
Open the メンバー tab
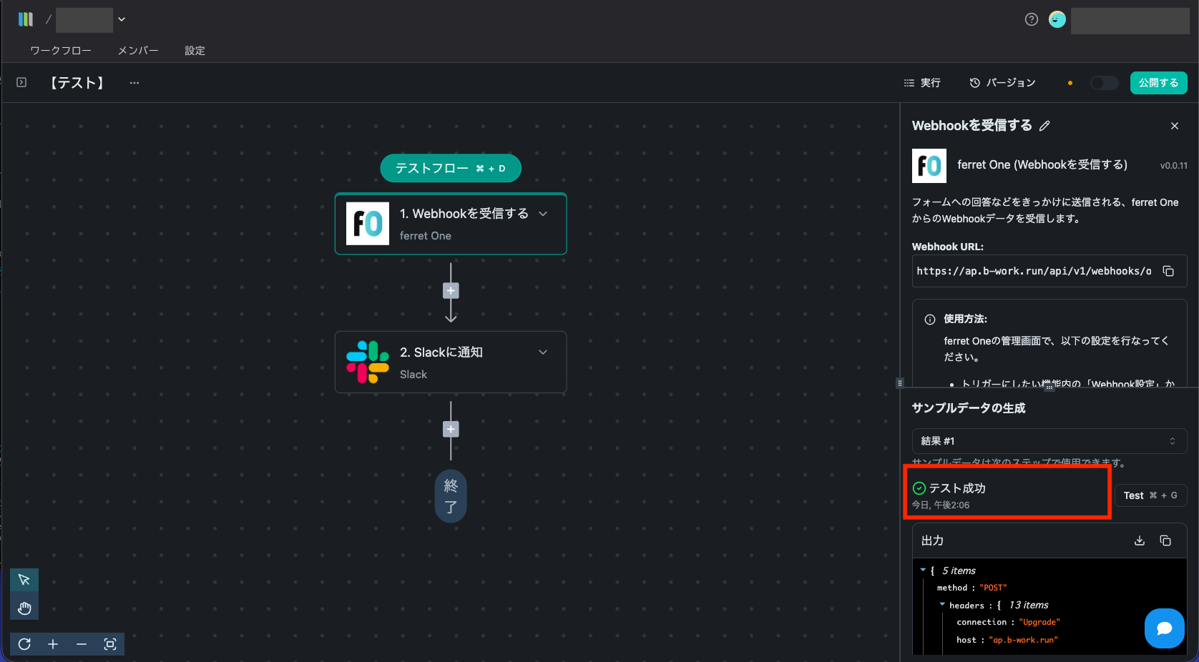click(138, 51)
